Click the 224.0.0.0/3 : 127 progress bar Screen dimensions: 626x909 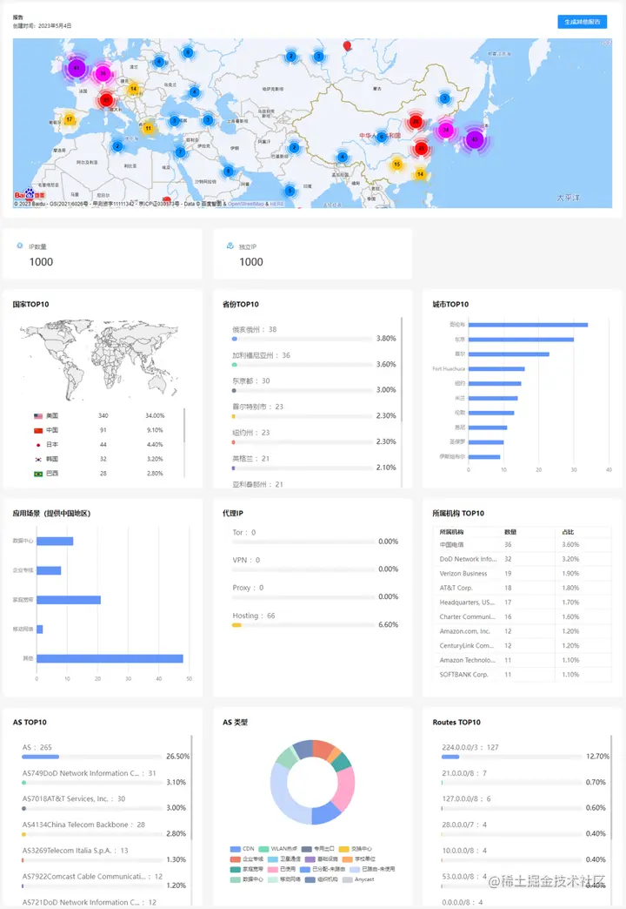pyautogui.click(x=512, y=757)
